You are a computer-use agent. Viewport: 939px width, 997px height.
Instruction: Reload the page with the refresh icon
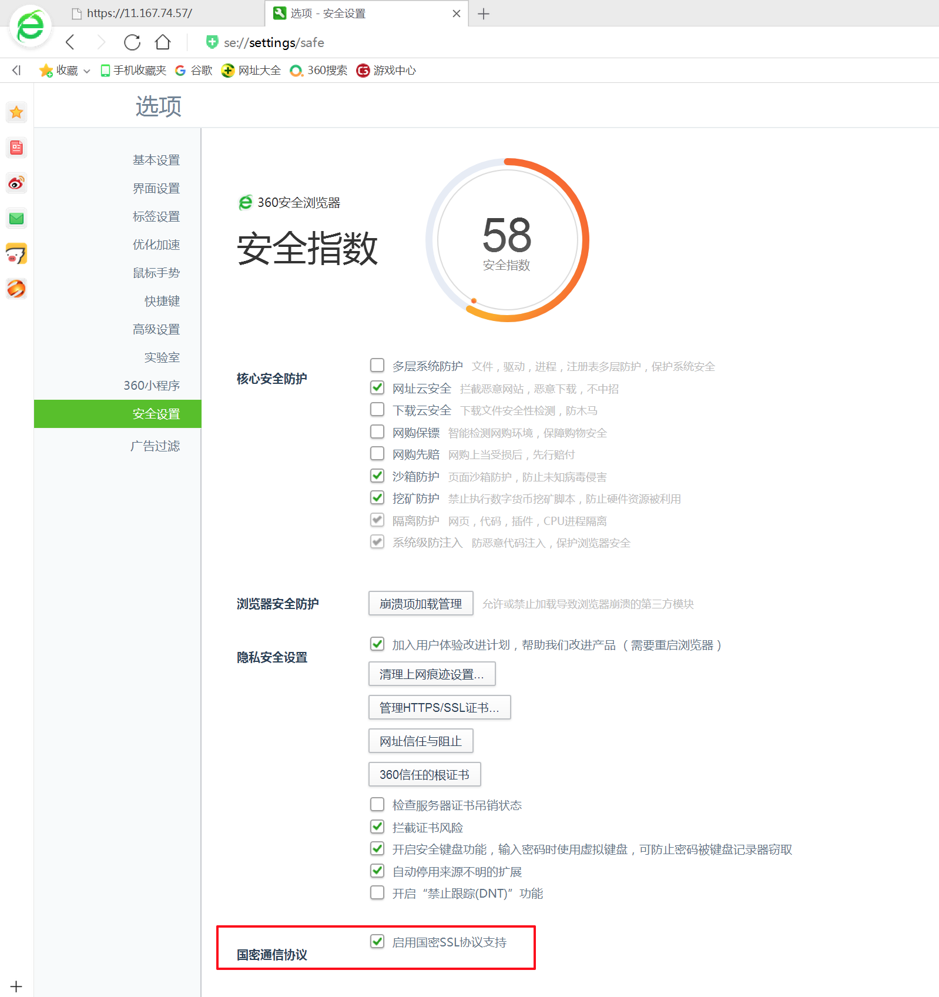pos(132,42)
